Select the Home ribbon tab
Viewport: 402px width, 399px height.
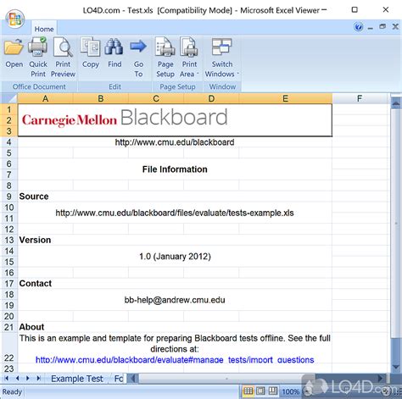click(44, 29)
